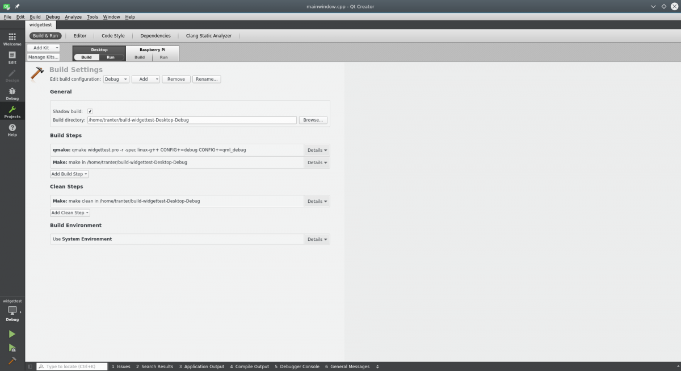Select Raspberry Pi Build settings
681x371 pixels.
tap(140, 57)
